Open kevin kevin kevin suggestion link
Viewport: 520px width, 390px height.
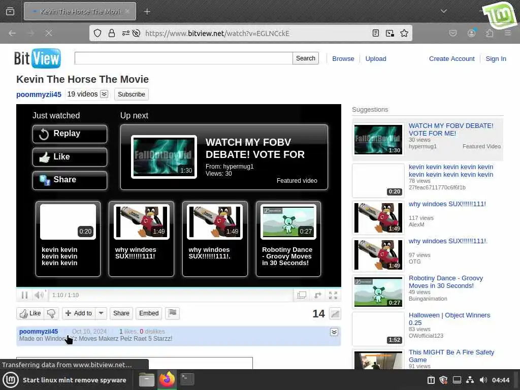point(451,171)
